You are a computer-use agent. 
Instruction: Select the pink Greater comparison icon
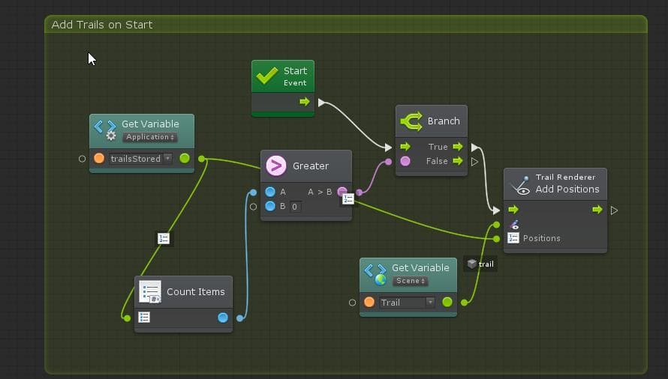pos(276,166)
